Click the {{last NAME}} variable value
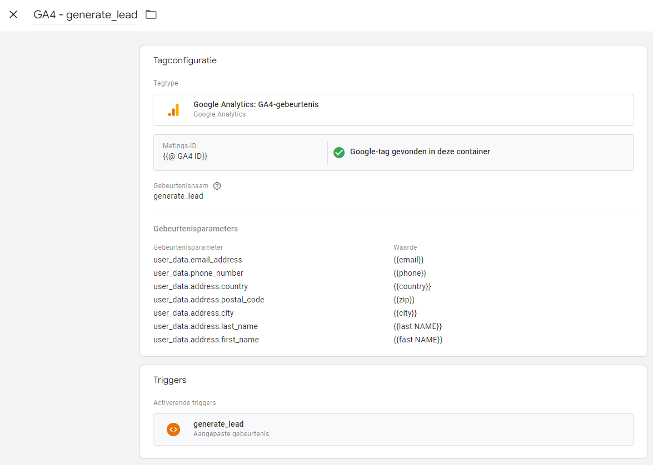 tap(417, 326)
